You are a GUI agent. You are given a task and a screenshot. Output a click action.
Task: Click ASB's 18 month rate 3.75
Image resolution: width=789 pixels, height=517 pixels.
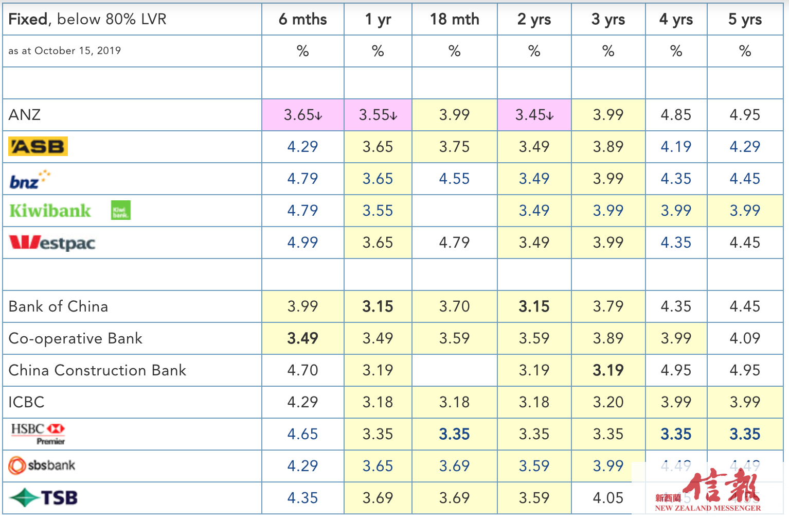(455, 147)
